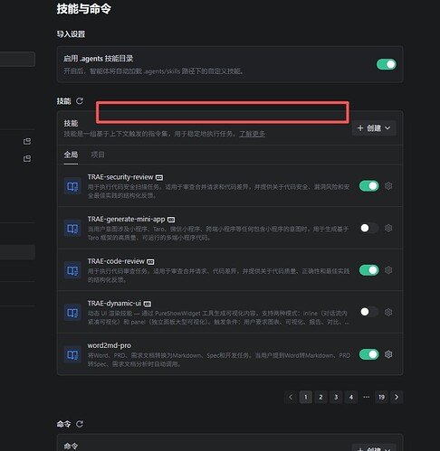Click built-in badge next to TRAE-dynamic-ui
This screenshot has width=440, height=451.
coord(148,304)
